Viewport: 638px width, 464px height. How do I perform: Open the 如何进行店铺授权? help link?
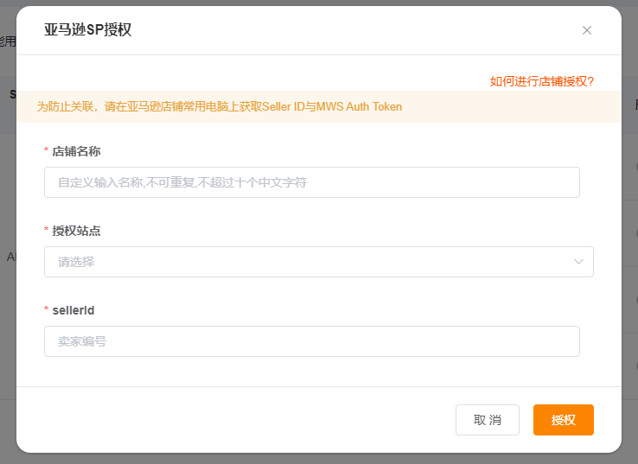(x=541, y=81)
